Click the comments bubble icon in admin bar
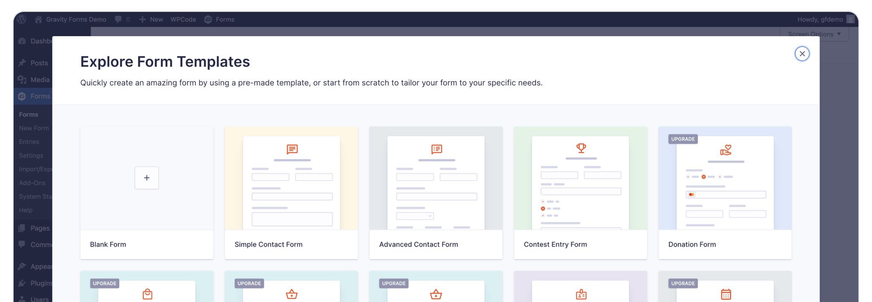Screen dimensions: 872x302 (118, 20)
